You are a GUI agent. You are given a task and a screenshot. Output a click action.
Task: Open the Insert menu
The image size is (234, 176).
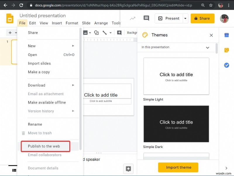(57, 23)
